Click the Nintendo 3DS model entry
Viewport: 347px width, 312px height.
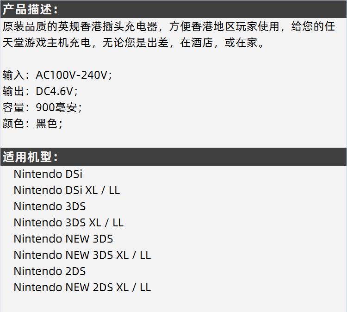(x=50, y=206)
